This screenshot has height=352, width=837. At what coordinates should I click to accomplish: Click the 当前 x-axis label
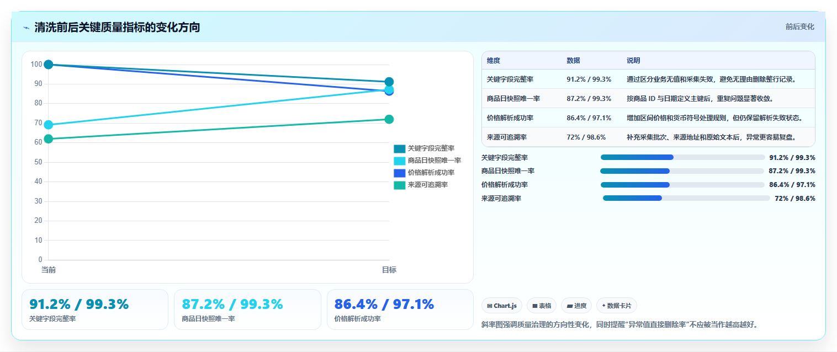tap(49, 270)
